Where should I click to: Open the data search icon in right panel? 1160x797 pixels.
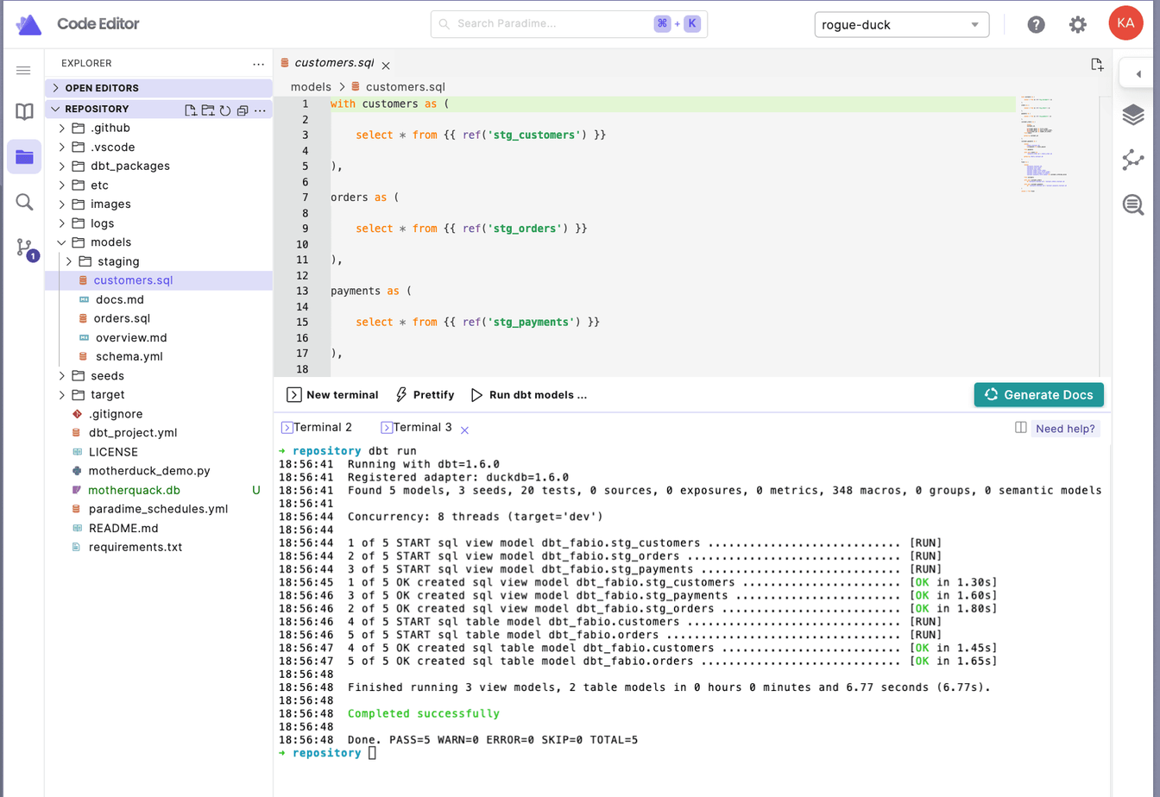click(x=1133, y=204)
